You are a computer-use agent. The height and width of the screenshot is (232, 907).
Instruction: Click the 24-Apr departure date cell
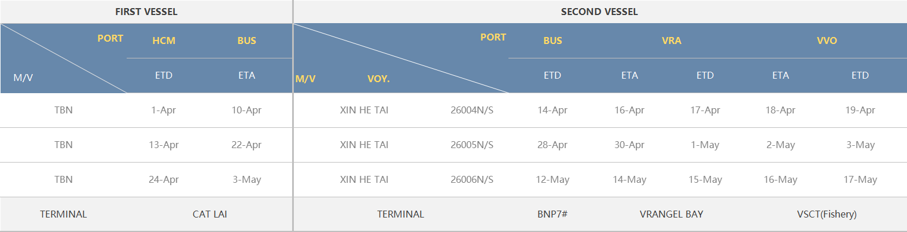click(x=163, y=179)
